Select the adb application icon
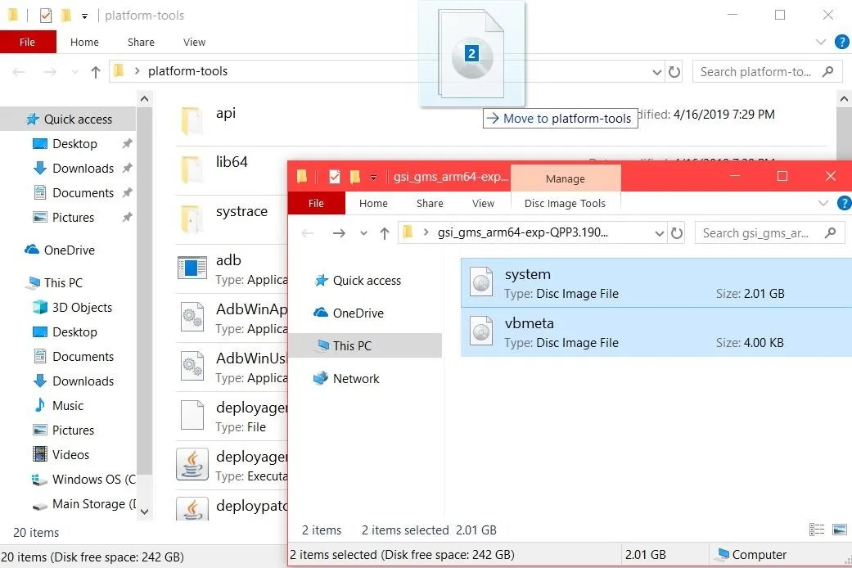 192,268
